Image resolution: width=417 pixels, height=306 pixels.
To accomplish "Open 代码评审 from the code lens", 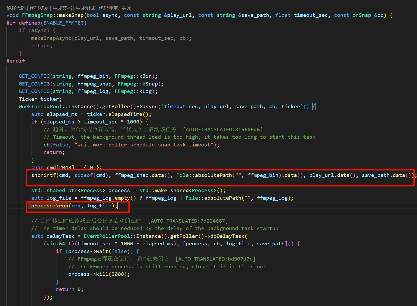I will pyautogui.click(x=108, y=8).
